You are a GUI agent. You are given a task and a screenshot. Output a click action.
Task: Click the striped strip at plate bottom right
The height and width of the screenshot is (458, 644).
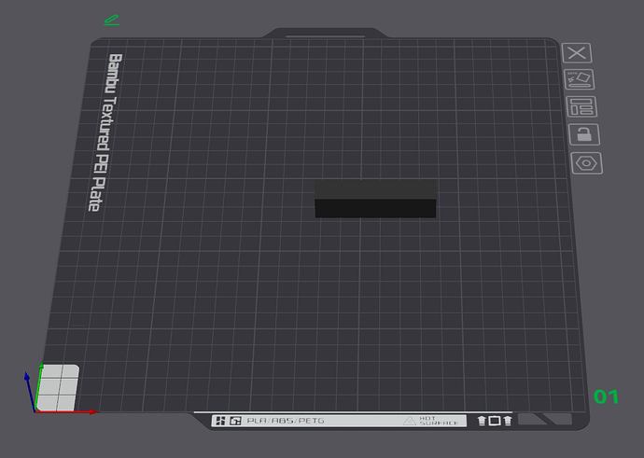pos(544,420)
